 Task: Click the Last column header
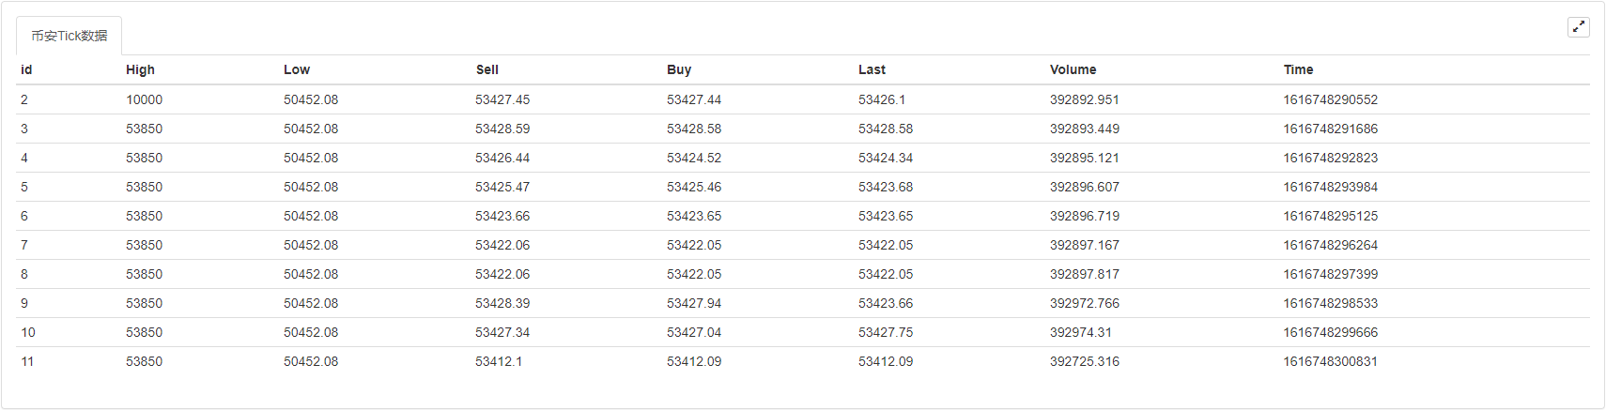coord(872,69)
